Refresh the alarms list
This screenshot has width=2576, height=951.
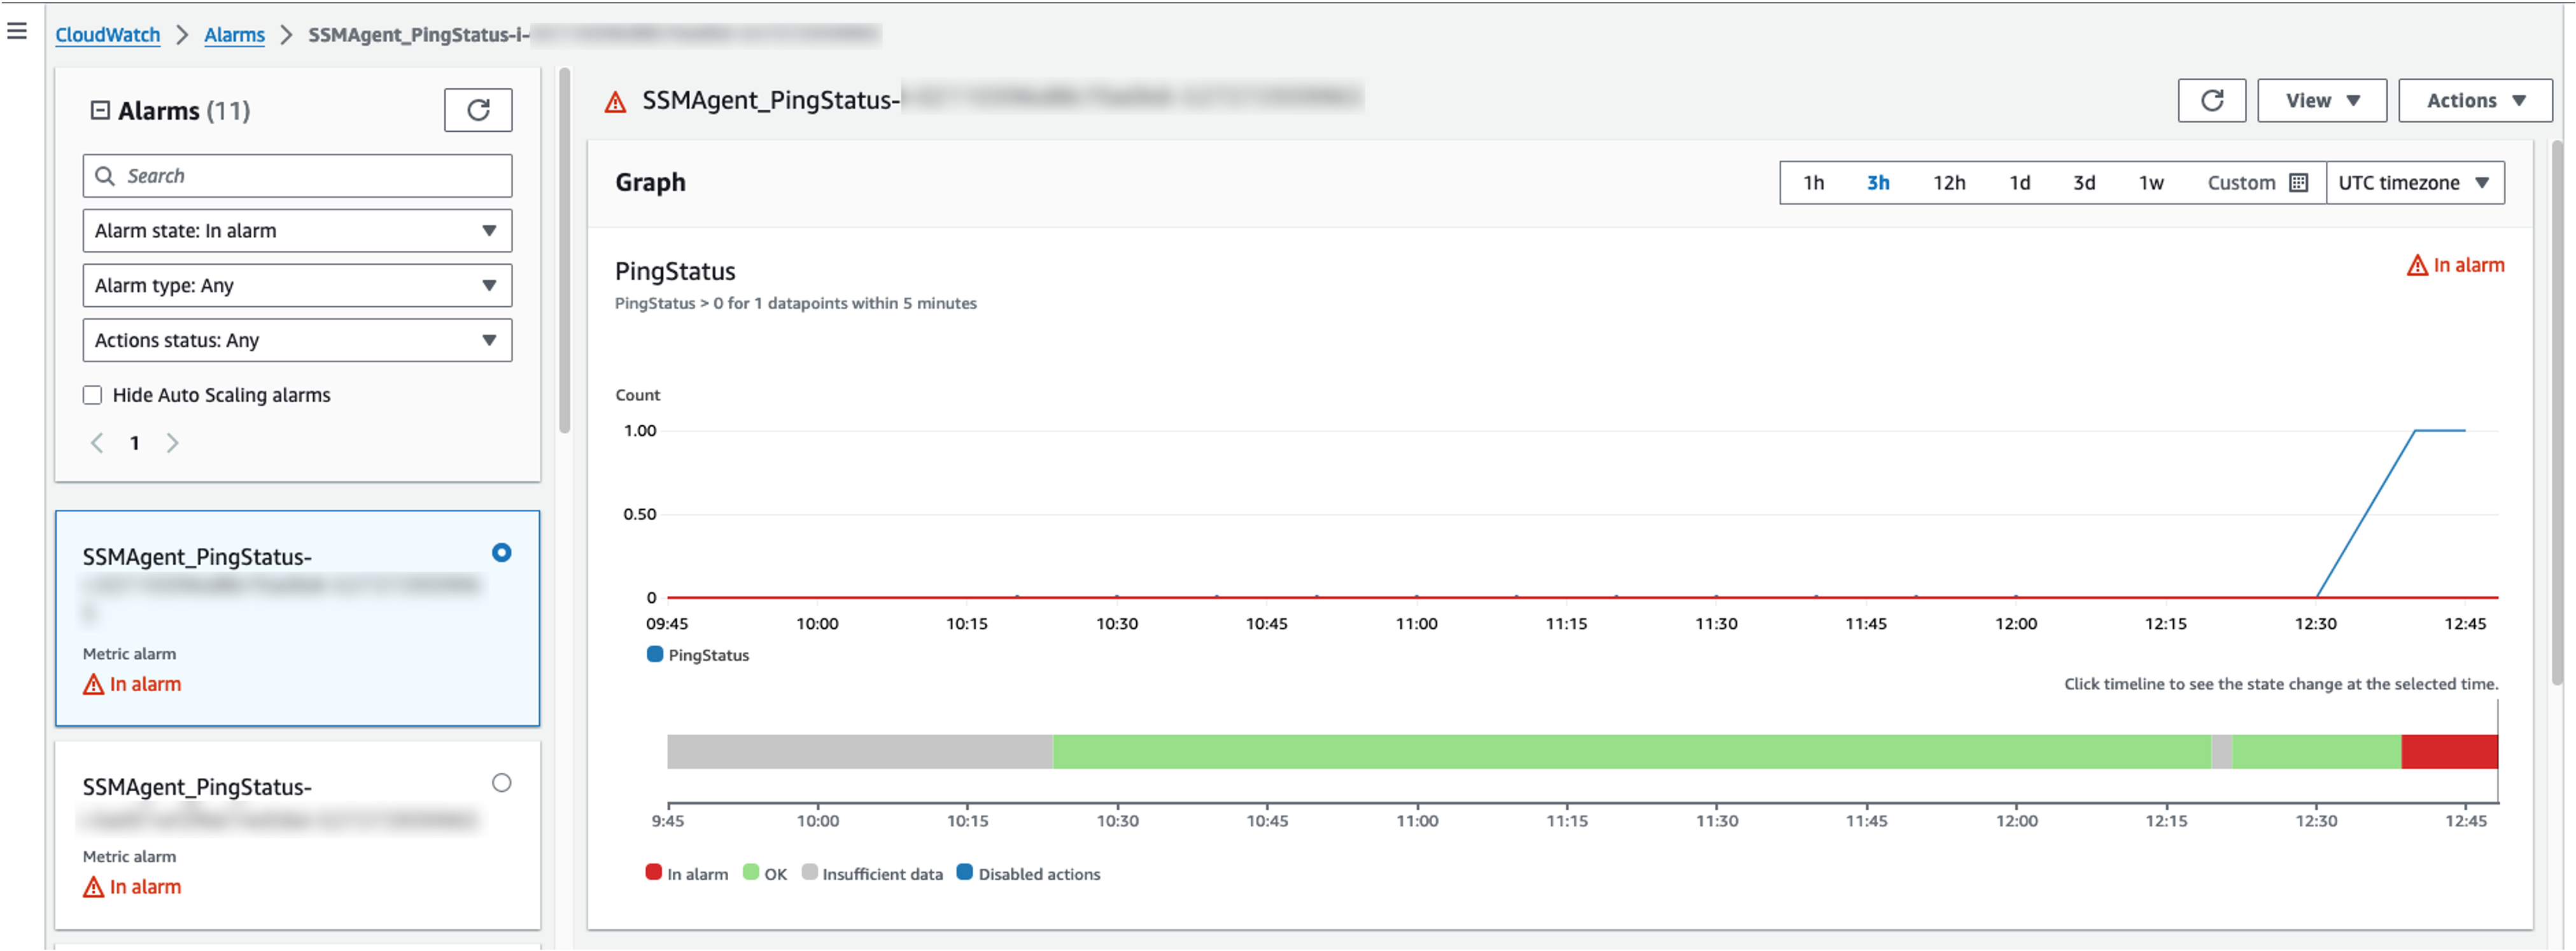[x=477, y=110]
